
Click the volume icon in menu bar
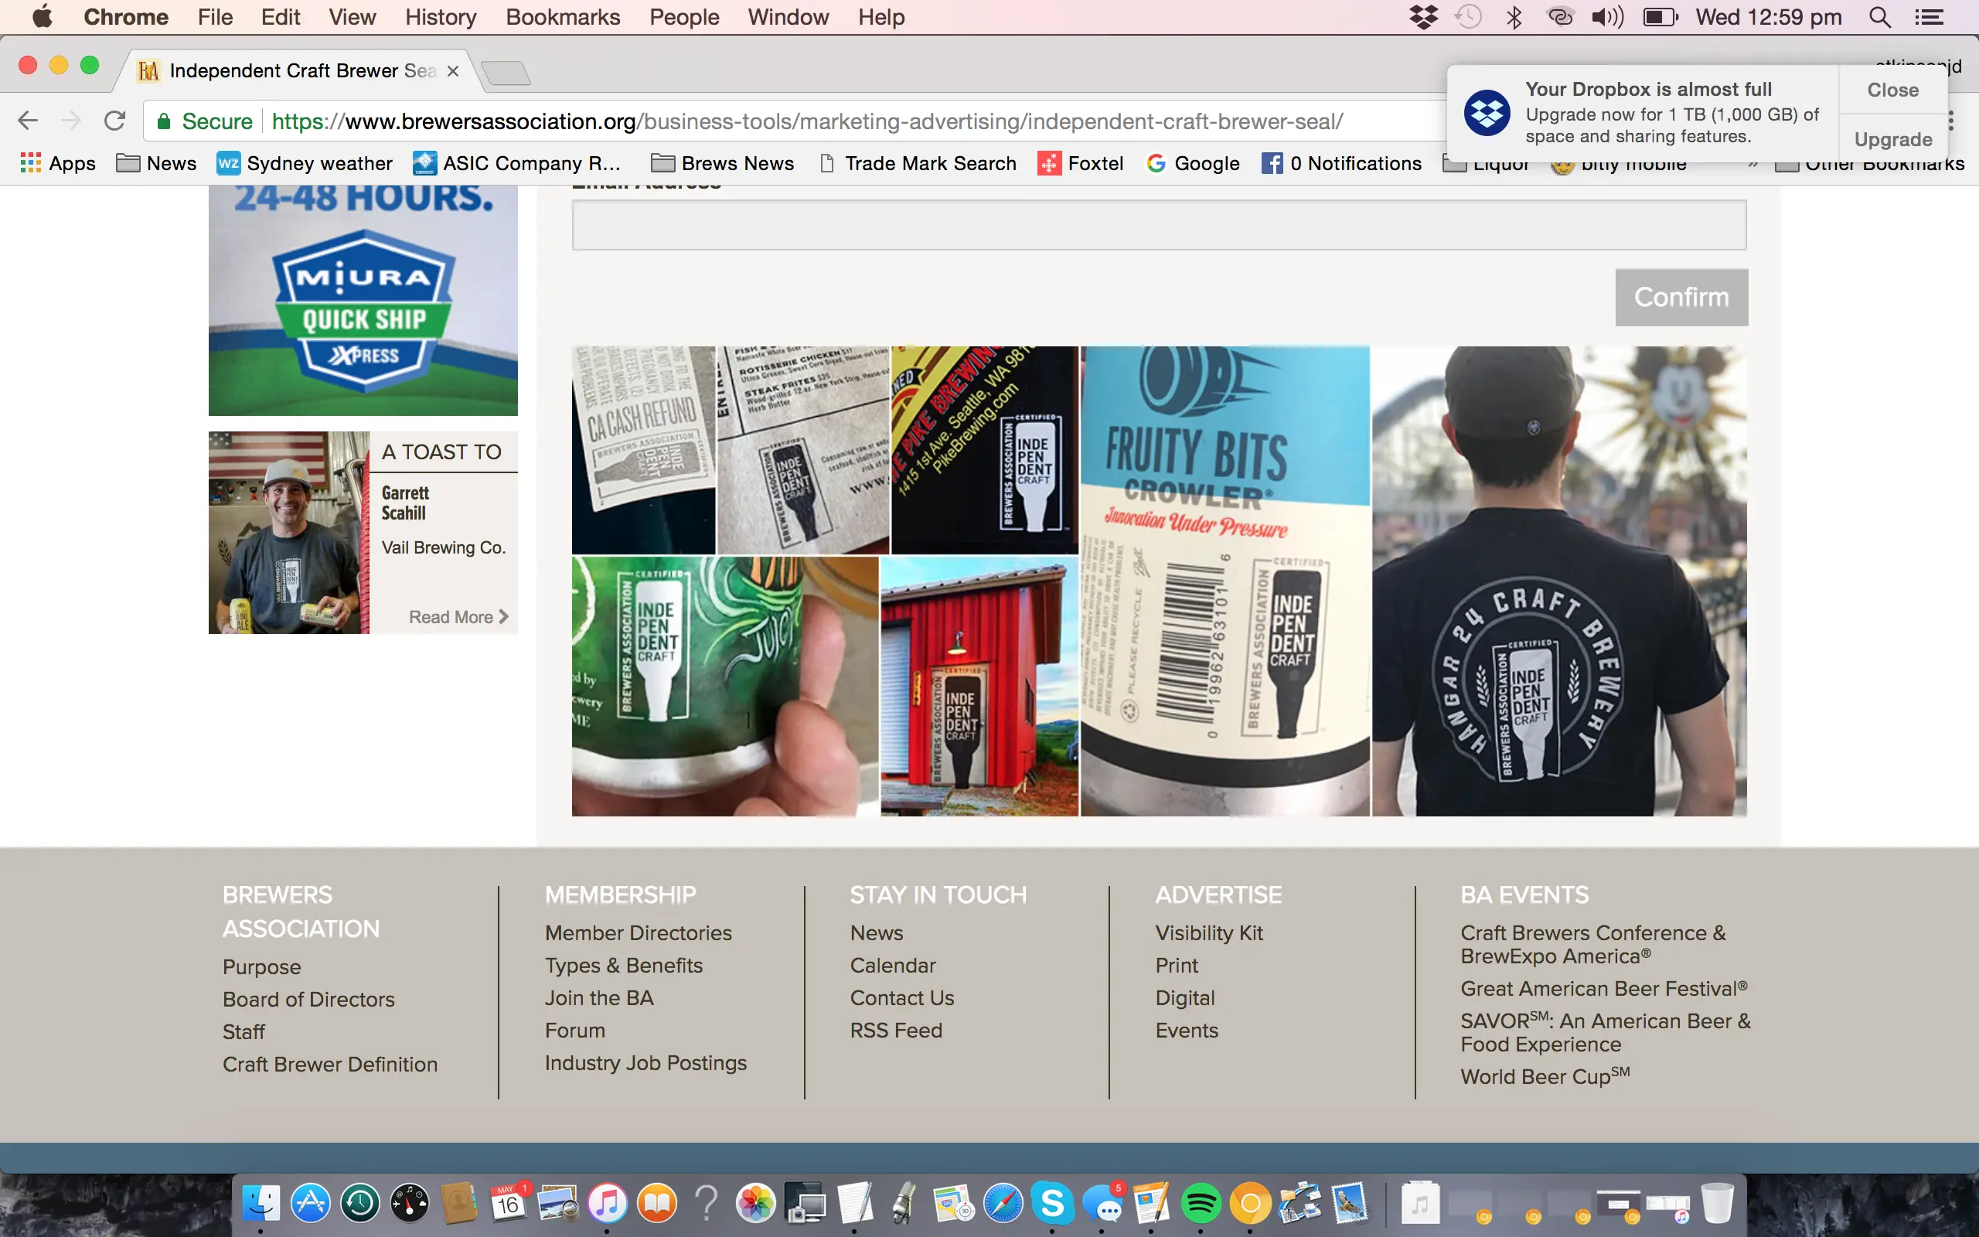pyautogui.click(x=1607, y=17)
